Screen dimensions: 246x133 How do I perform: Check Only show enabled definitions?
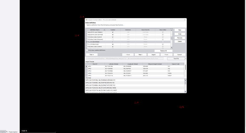pos(87,50)
